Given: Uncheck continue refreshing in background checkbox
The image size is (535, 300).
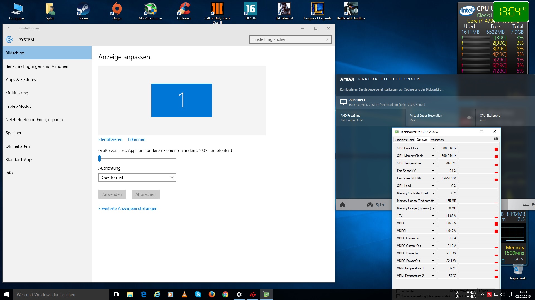Looking at the screenshot, I should coord(398,296).
